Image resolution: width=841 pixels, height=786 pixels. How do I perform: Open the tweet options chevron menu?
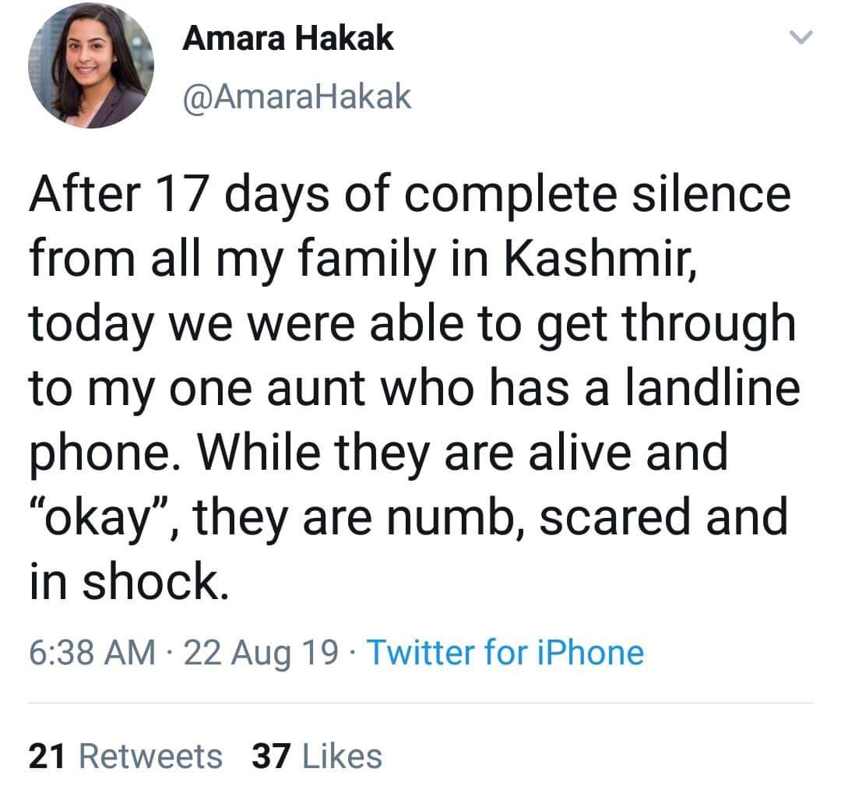(x=801, y=37)
